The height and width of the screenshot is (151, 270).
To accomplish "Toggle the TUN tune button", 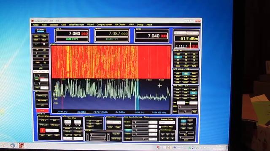I will [44, 36].
